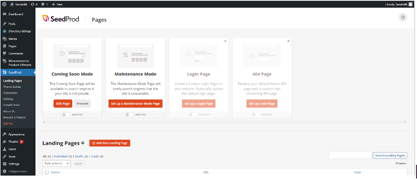417x180 pixels.
Task: Toggle Maintenance Mode active switch
Action: [x=129, y=115]
